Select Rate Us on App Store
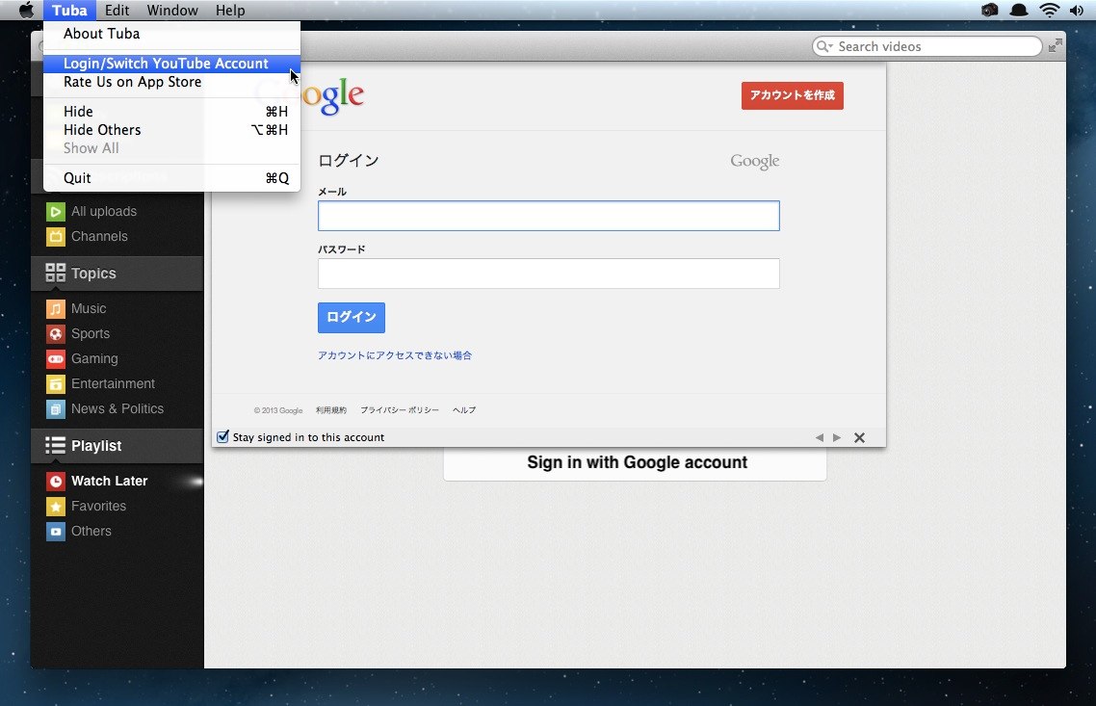This screenshot has height=706, width=1096. pyautogui.click(x=172, y=82)
